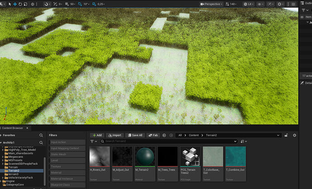Open the rotation snap 10° dropdown
The width and height of the screenshot is (312, 189).
point(86,4)
